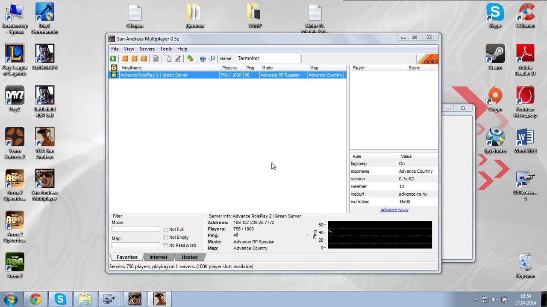
Task: Click the worldtime 16:00 rule row
Action: [394, 202]
